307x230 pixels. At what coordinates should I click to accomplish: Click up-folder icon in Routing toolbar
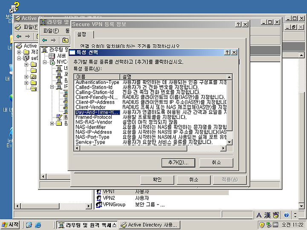click(65, 40)
